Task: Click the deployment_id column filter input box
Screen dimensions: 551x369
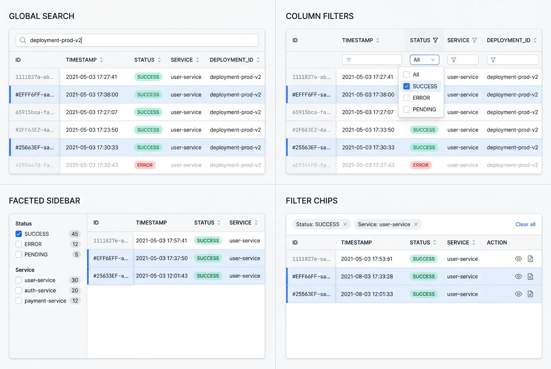Action: pyautogui.click(x=512, y=60)
